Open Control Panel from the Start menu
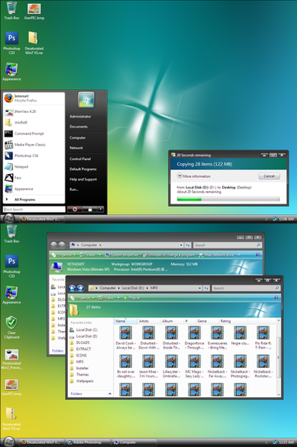Screen dimensions: 297x447 (80, 159)
